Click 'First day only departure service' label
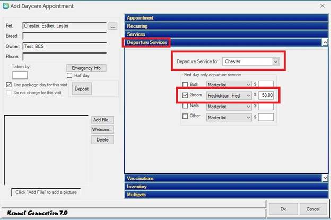This screenshot has height=220, width=331. (x=212, y=75)
